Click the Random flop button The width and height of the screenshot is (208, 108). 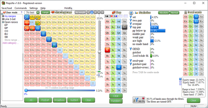(x=116, y=101)
